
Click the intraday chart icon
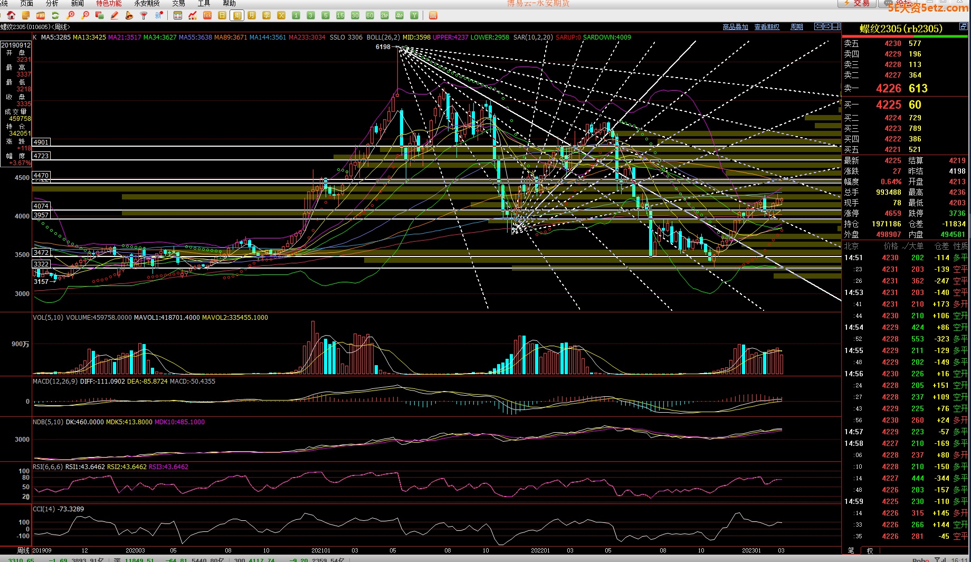point(193,15)
